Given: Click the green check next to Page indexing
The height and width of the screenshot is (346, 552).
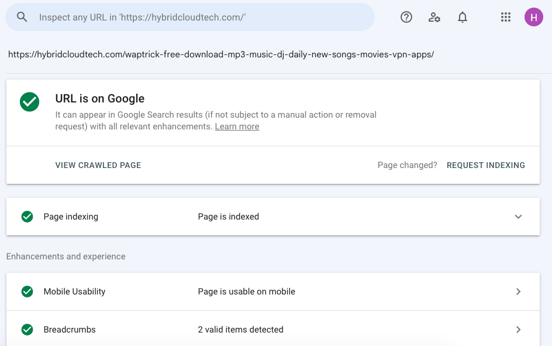Looking at the screenshot, I should click(x=27, y=217).
